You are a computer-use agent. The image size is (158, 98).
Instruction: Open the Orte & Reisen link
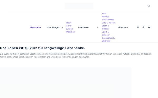[108, 23]
